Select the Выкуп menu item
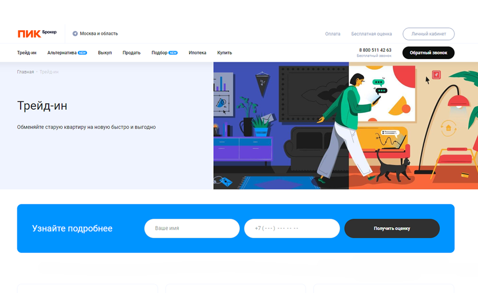 pos(105,53)
